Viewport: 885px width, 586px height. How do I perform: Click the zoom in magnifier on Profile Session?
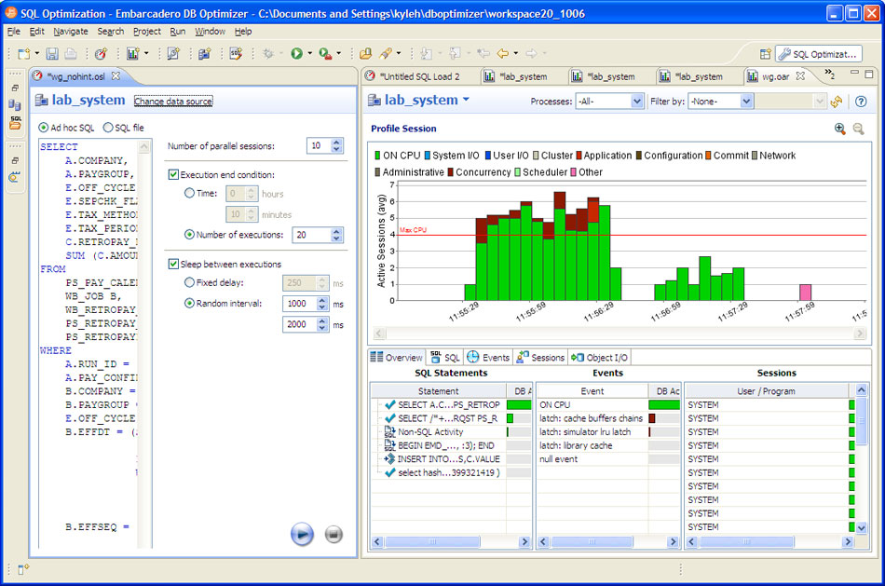click(840, 129)
